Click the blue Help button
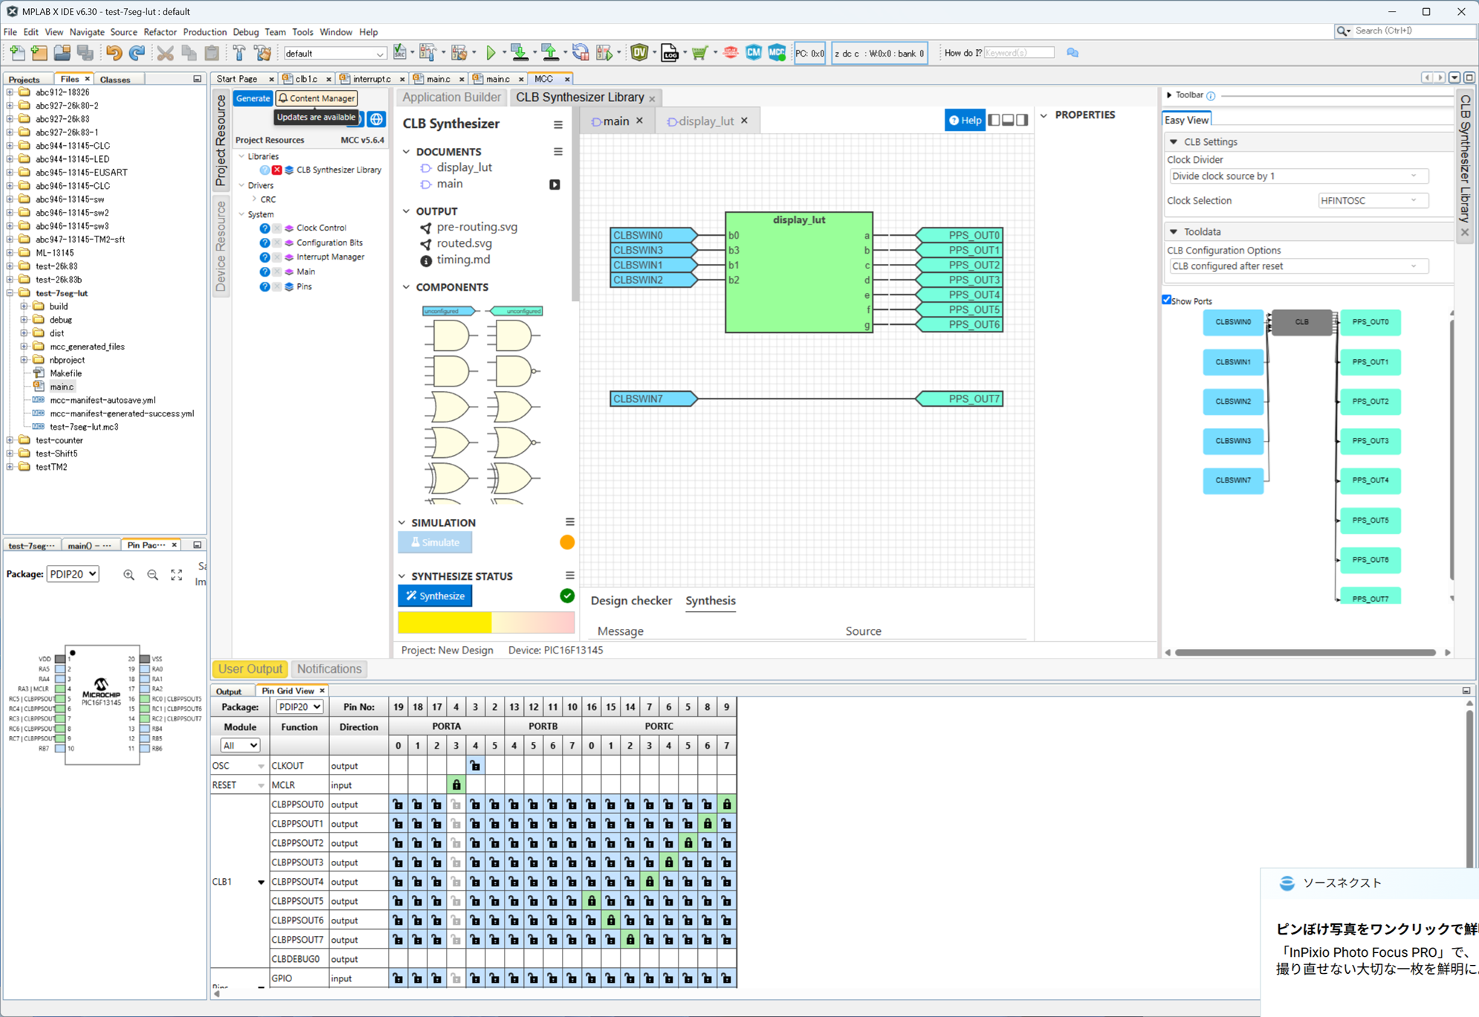Viewport: 1479px width, 1017px height. coord(965,120)
